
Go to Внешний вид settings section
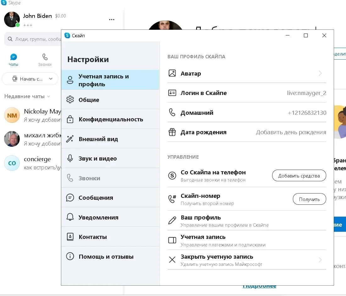point(110,139)
